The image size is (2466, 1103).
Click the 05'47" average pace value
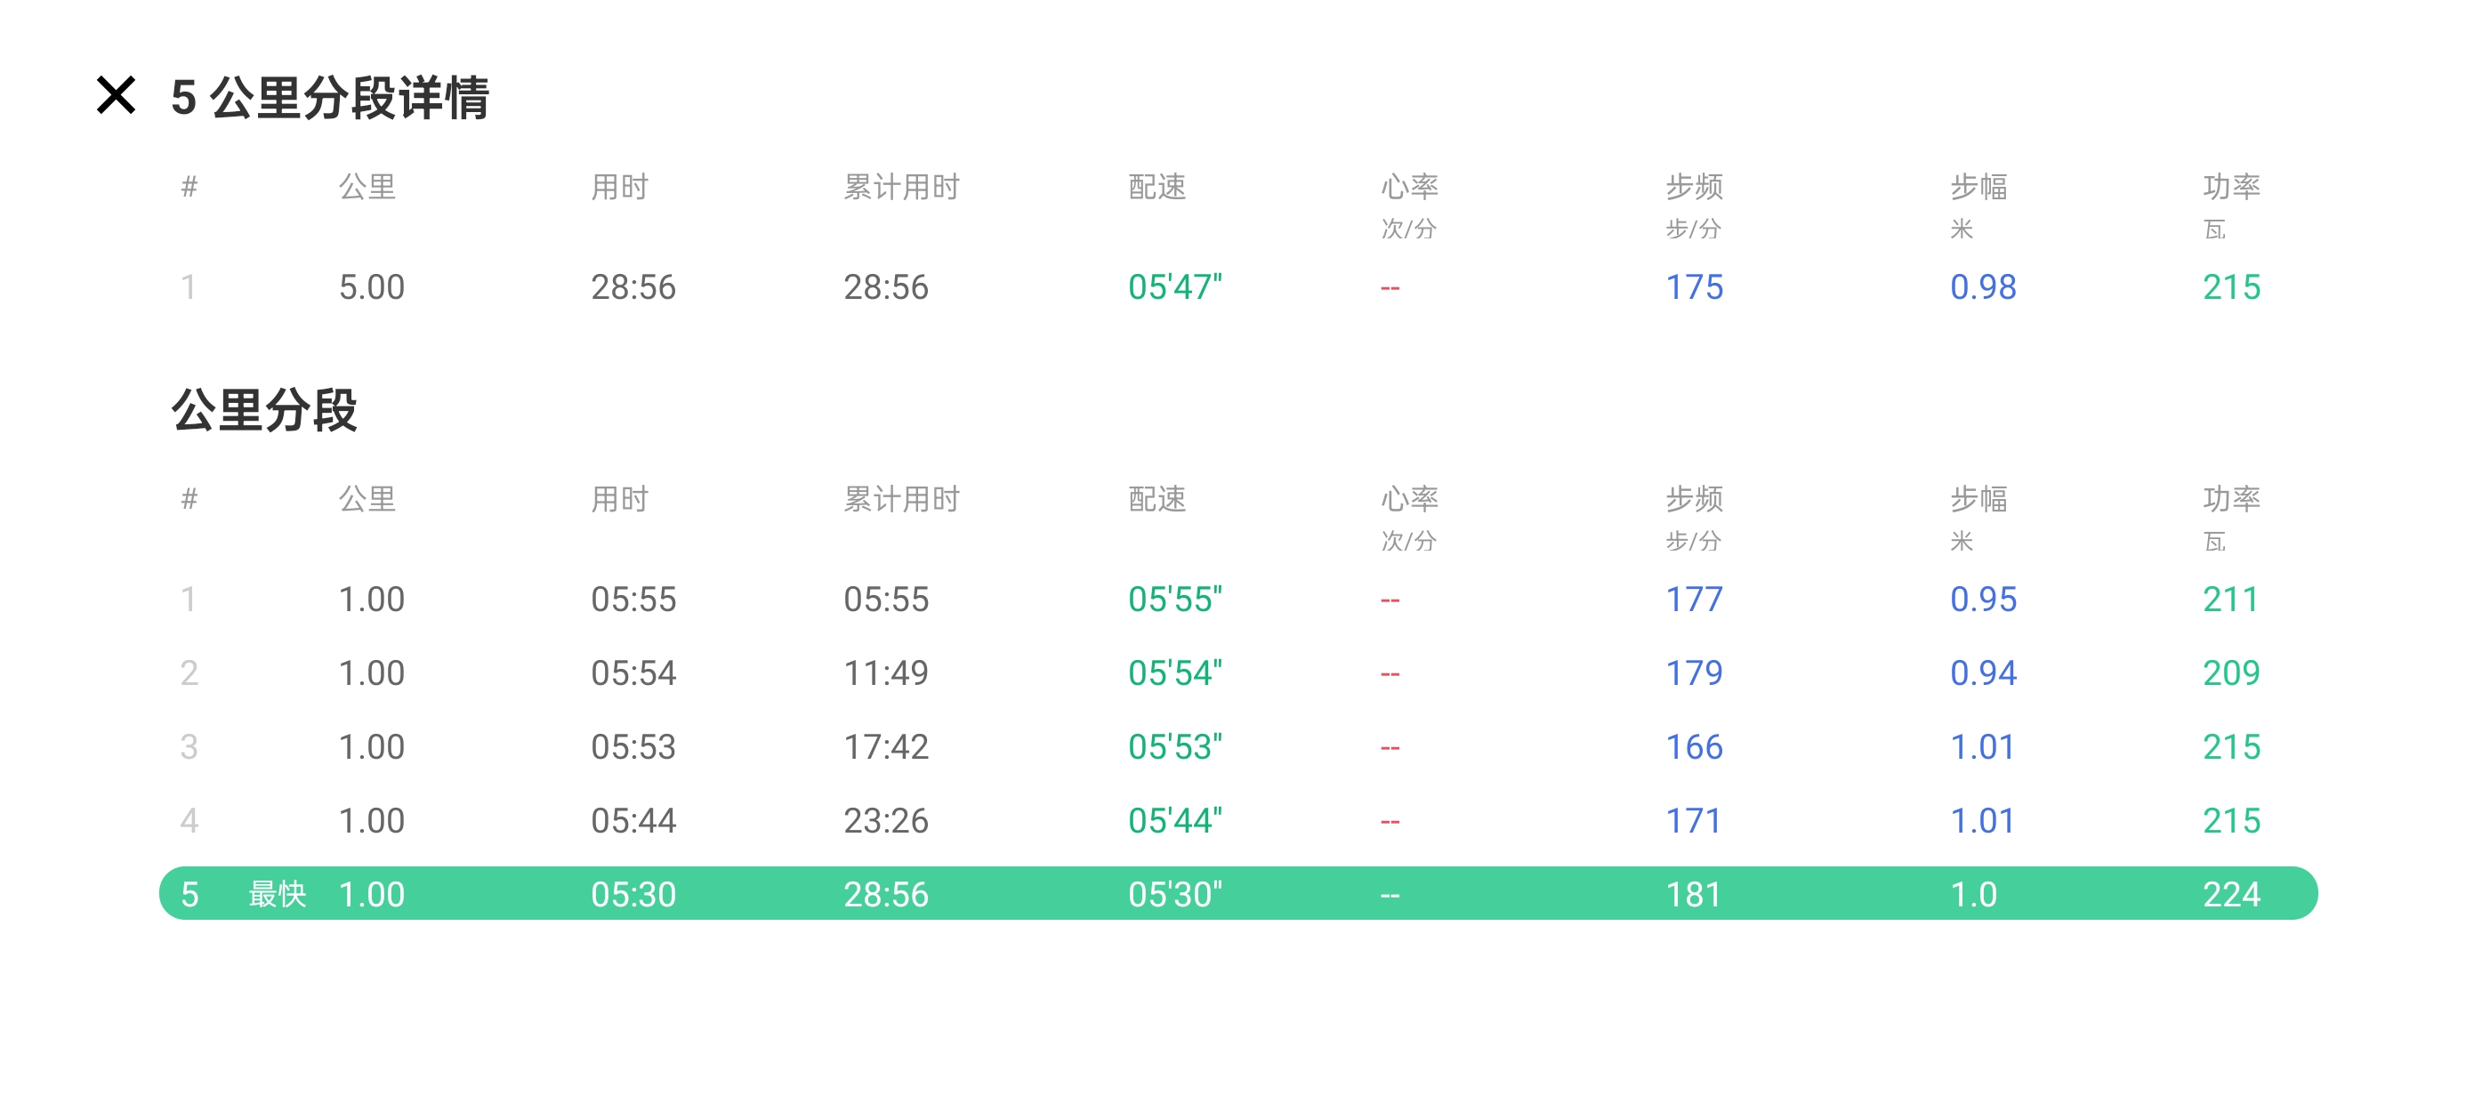(1174, 287)
